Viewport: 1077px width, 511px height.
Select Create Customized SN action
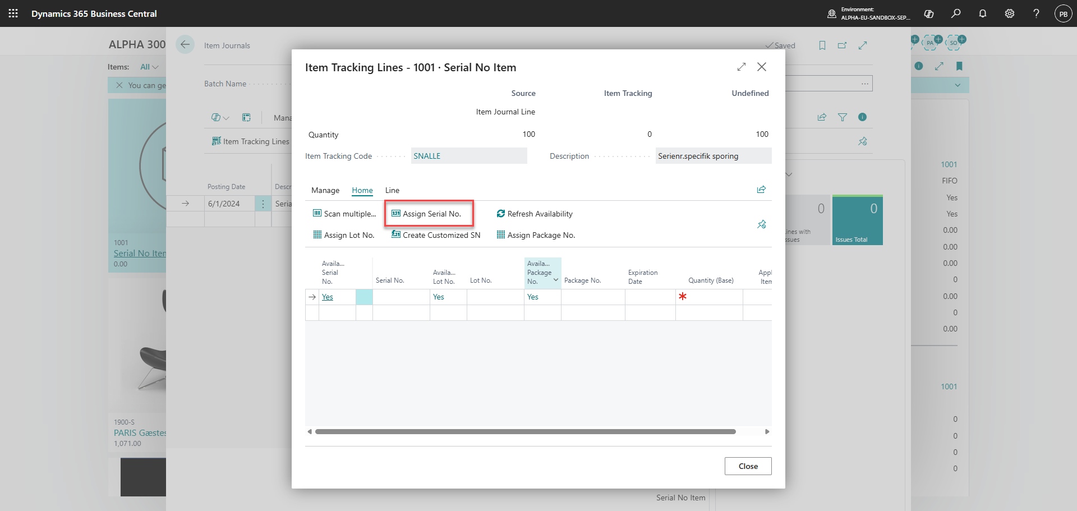[x=436, y=235]
